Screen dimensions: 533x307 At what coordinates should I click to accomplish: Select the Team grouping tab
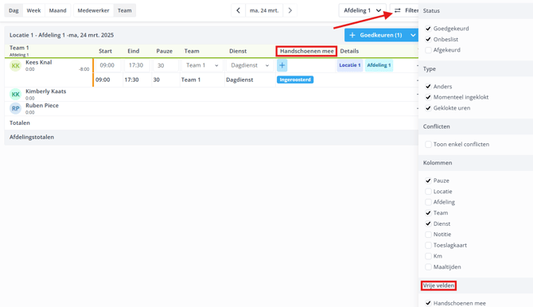pos(125,10)
